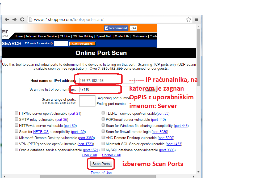Open the port 1723 link
Viewport: 268px width, 178px height.
[x=86, y=144]
